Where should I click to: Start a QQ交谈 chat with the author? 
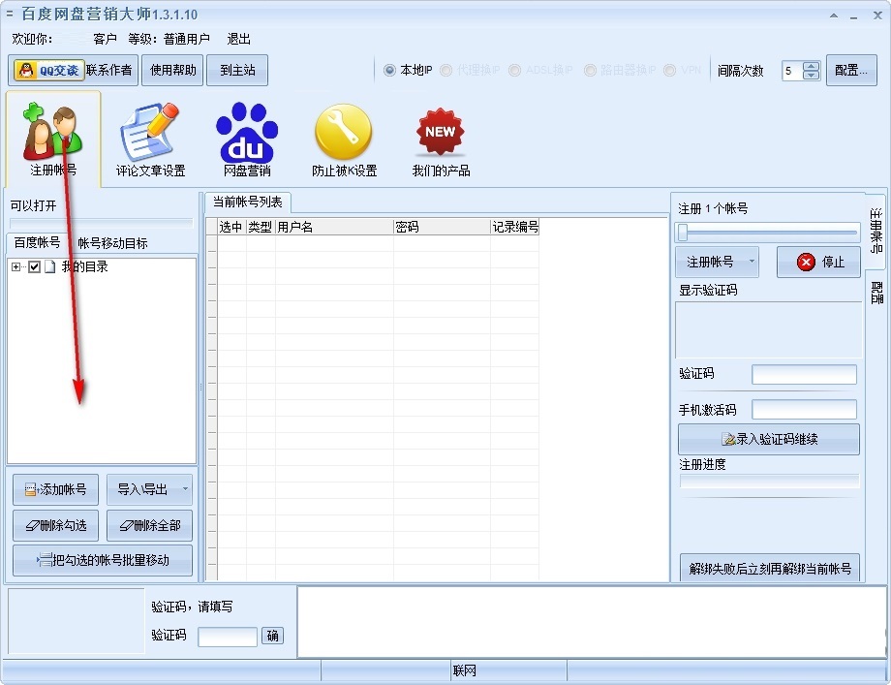coord(47,69)
